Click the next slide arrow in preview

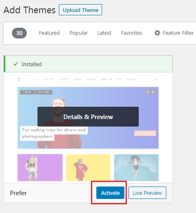tap(153, 92)
